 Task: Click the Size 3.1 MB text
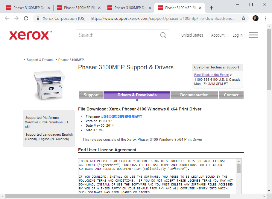click(95, 130)
